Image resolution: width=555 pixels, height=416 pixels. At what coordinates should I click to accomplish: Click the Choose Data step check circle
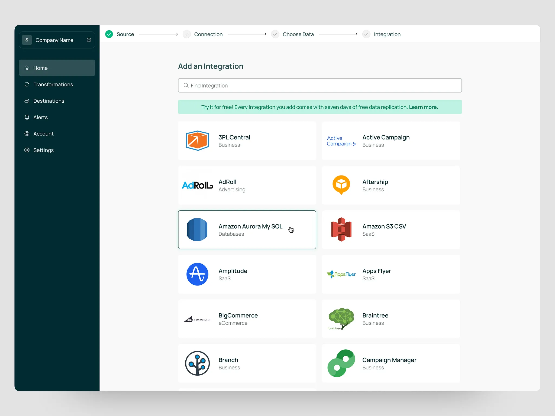[x=275, y=34]
